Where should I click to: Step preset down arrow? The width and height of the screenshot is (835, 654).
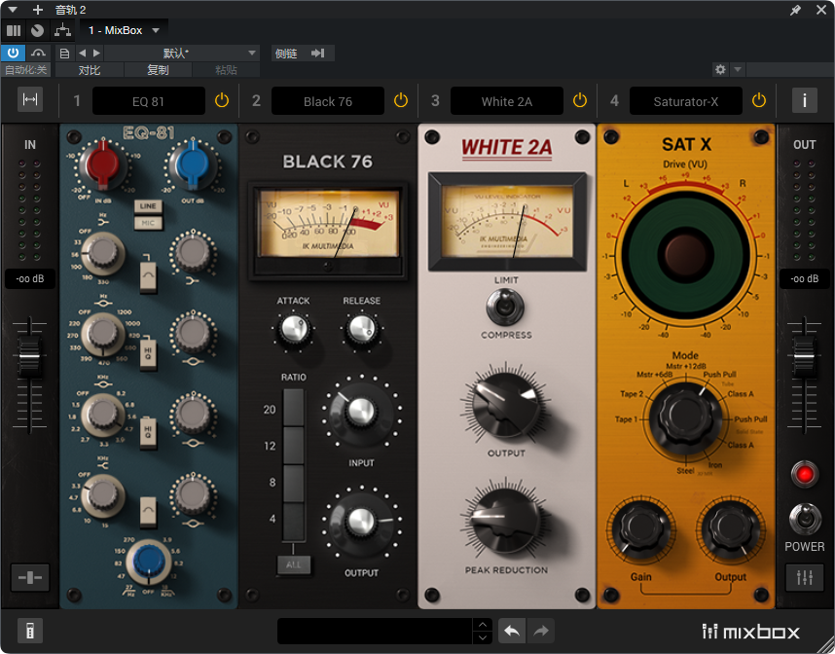click(x=483, y=637)
